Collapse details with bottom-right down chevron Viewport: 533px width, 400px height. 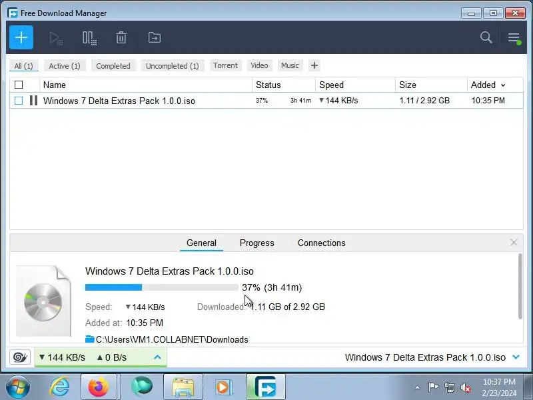tap(516, 357)
